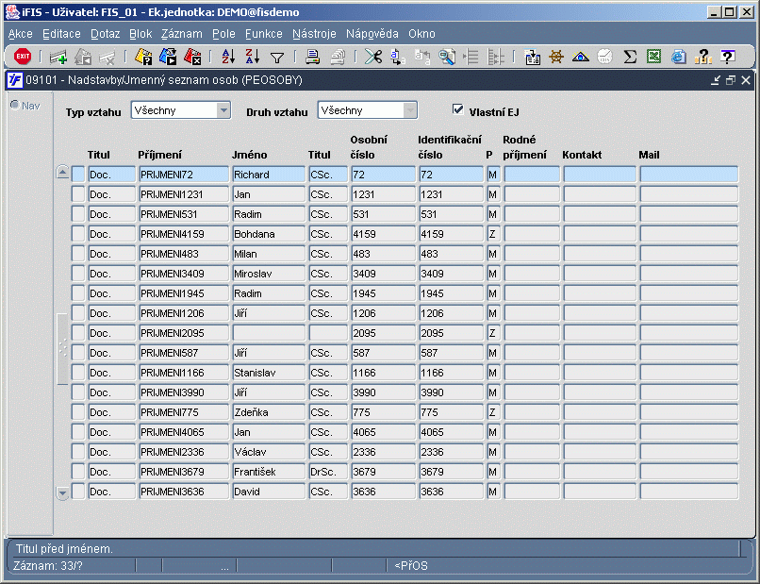Click the Internet Explorer browser icon
This screenshot has height=584, width=760.
coord(679,57)
